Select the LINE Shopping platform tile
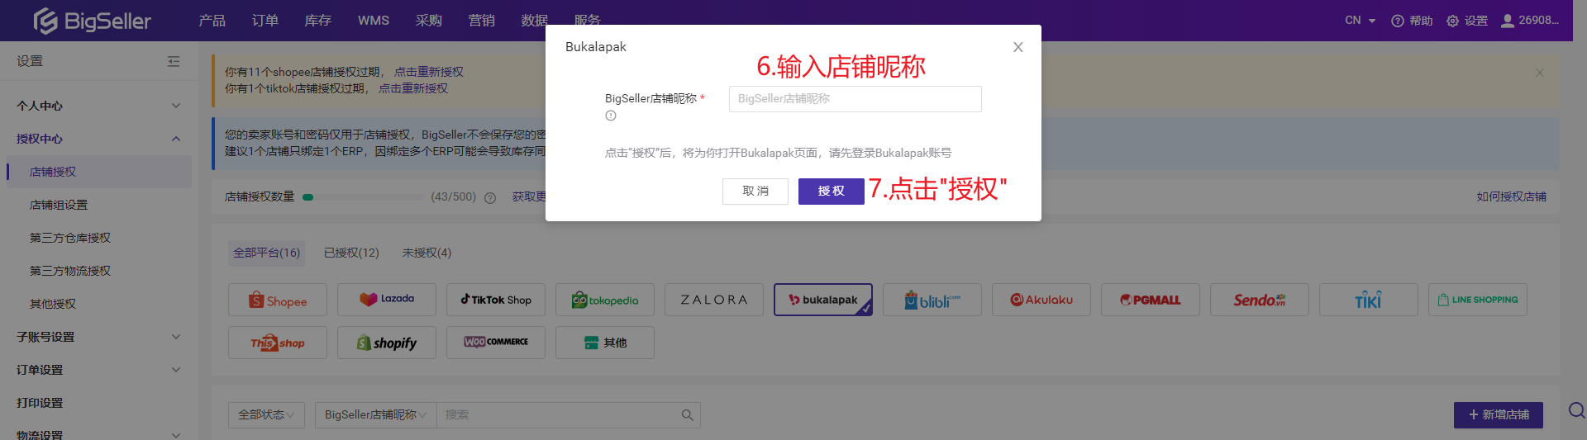Image resolution: width=1587 pixels, height=440 pixels. click(1478, 300)
